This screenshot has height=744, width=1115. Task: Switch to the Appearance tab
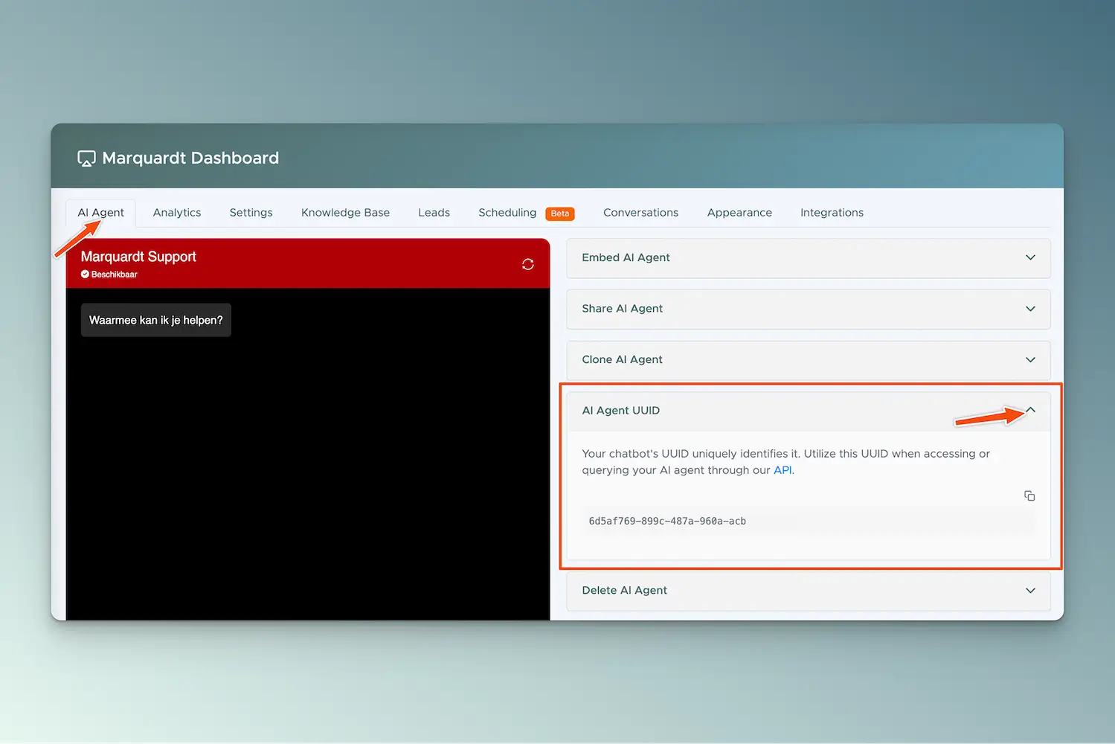(x=740, y=213)
